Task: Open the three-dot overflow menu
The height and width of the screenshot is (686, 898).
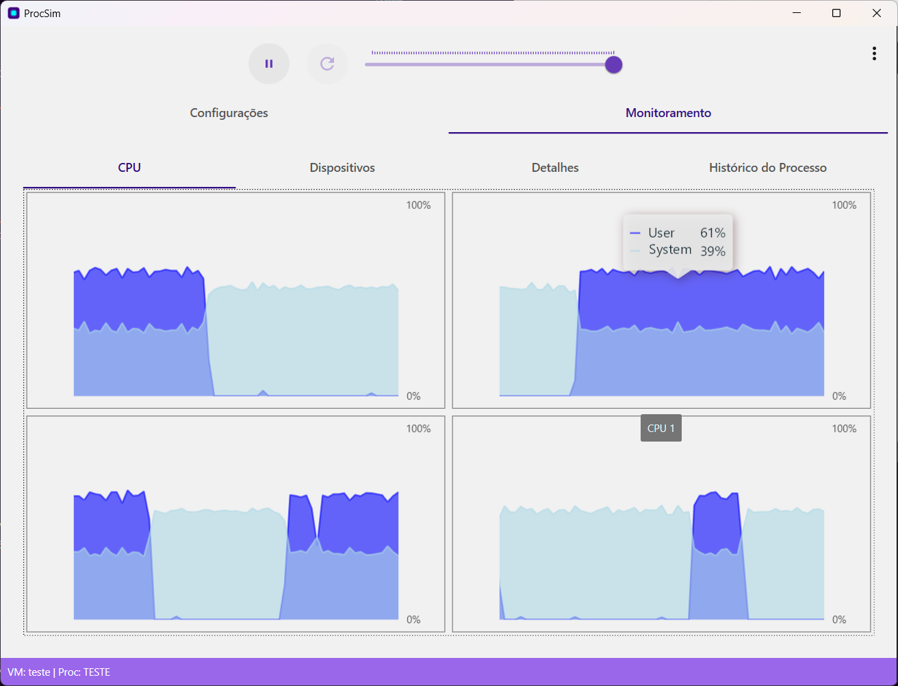Action: click(x=874, y=53)
